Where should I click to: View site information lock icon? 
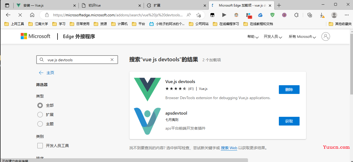tap(47, 15)
